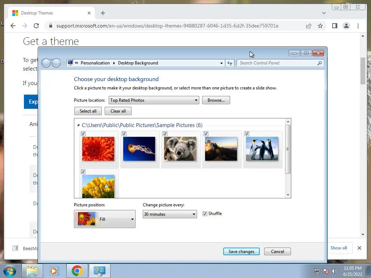Dismiss the Chrome downloads bar

point(359,248)
